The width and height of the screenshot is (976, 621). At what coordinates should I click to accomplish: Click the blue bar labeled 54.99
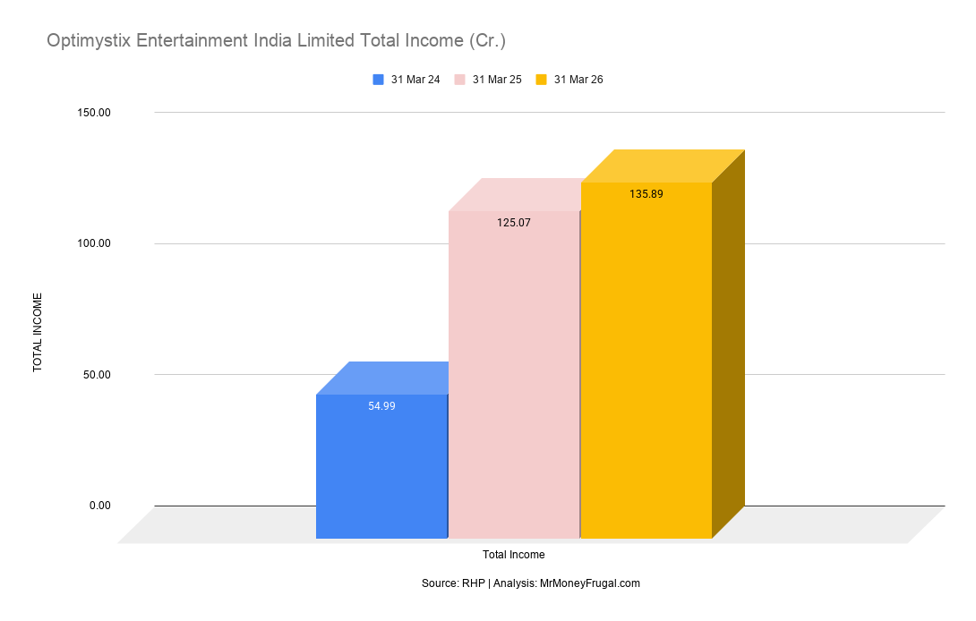(x=381, y=466)
